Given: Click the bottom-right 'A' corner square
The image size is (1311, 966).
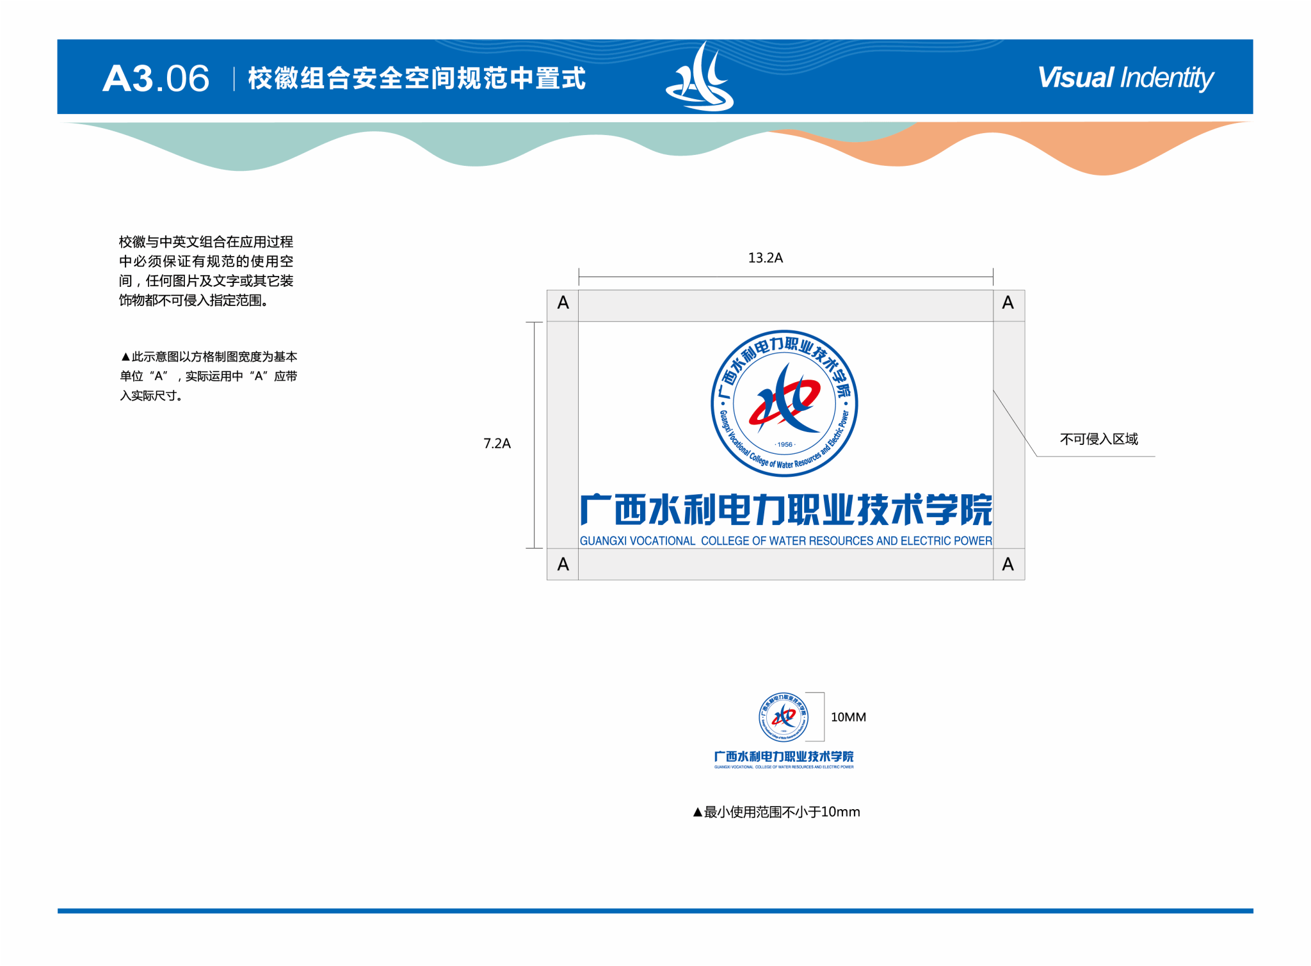Looking at the screenshot, I should click(1008, 565).
